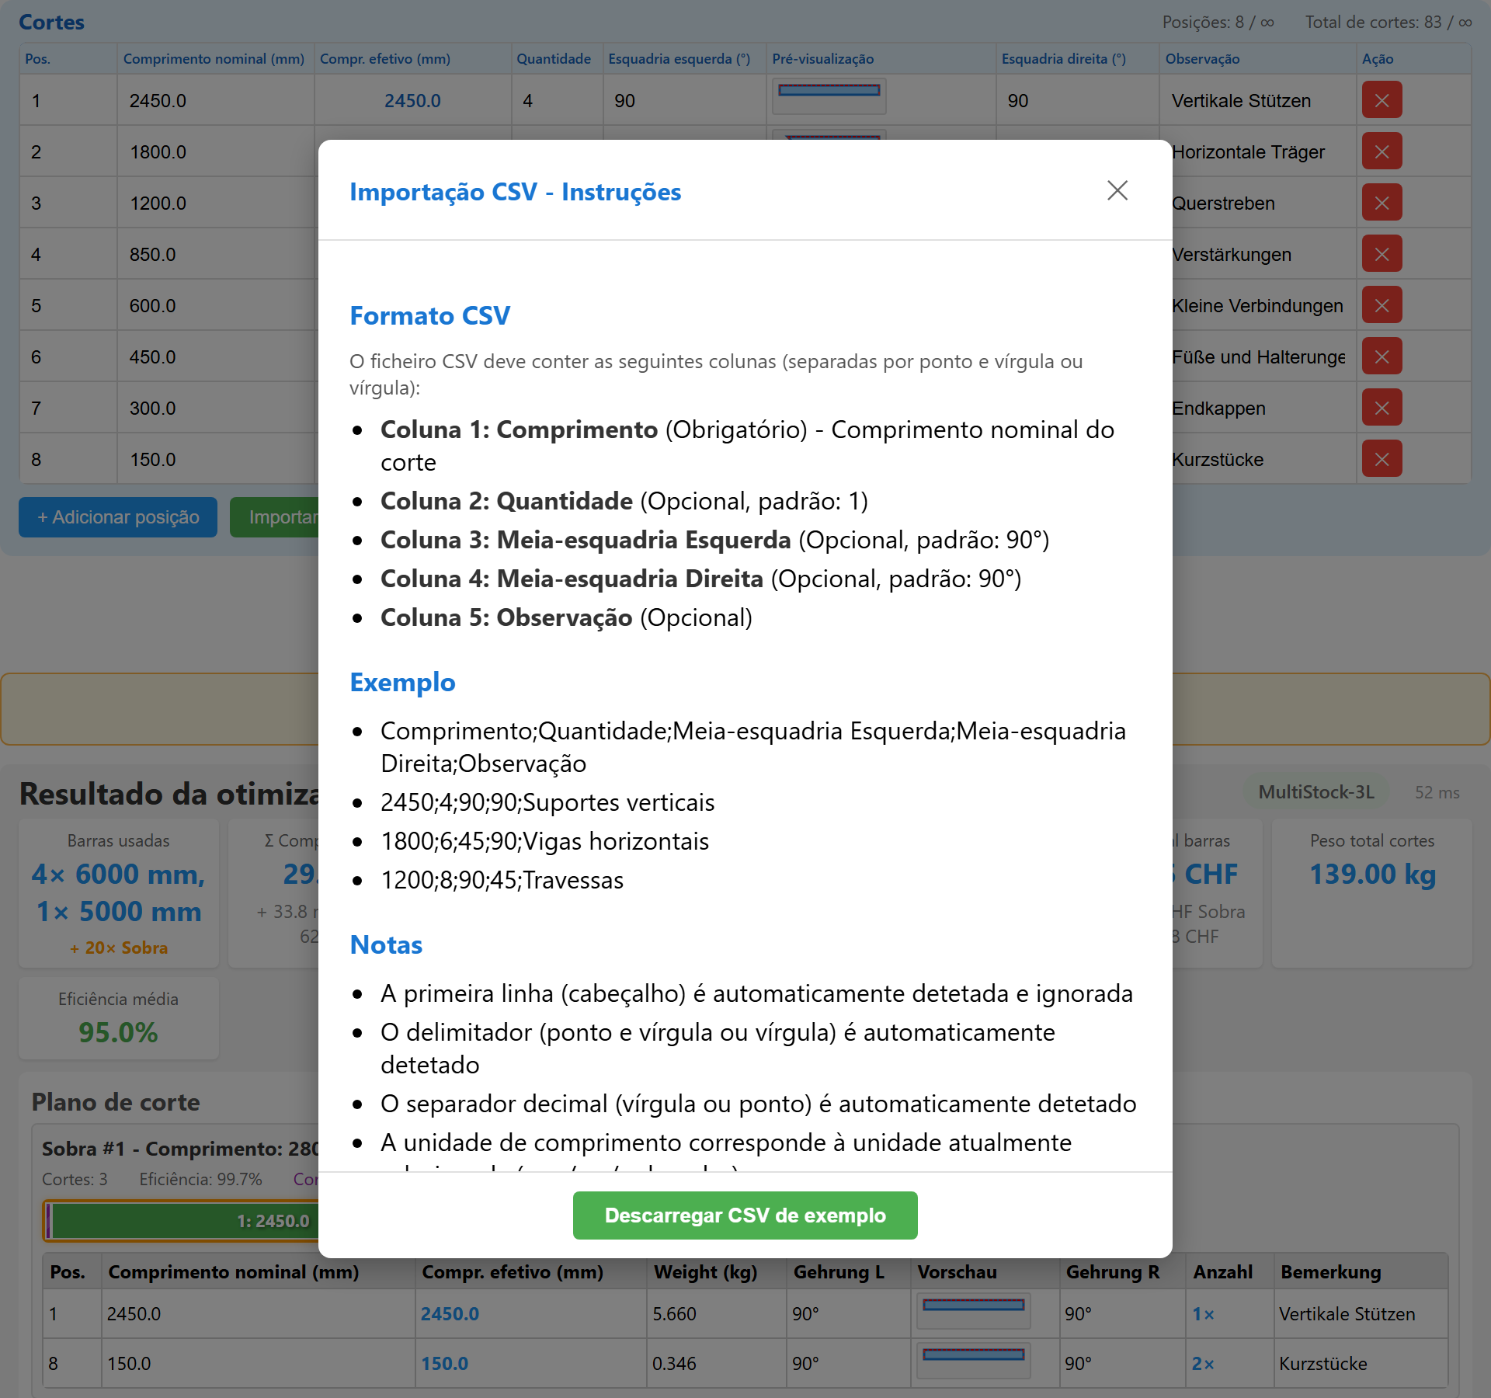
Task: Edit nominal length 1800.0 in row 2
Action: point(216,152)
